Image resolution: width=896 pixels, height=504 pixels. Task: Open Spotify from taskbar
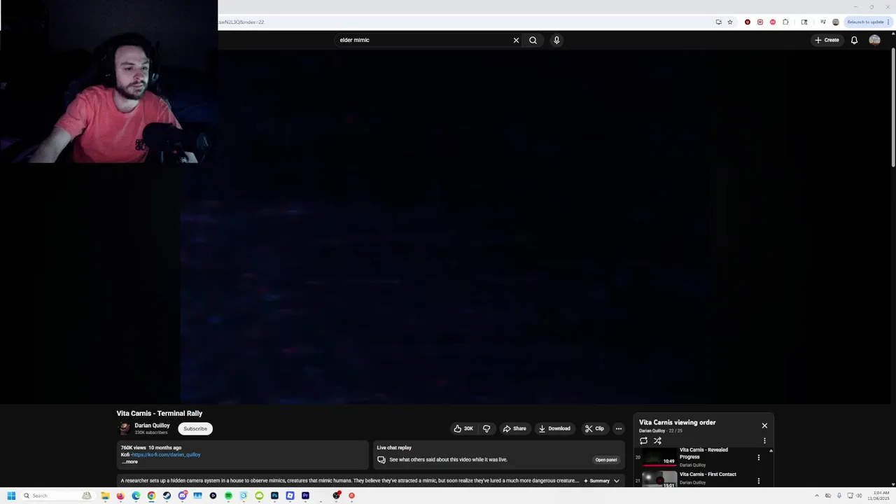[228, 496]
